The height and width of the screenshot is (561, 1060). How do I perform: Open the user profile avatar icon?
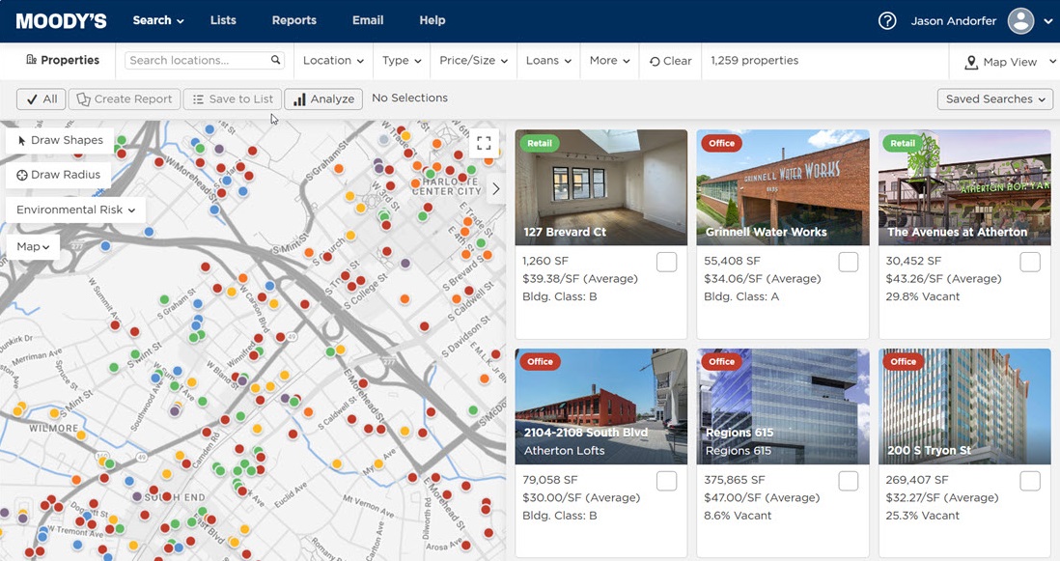click(1020, 21)
